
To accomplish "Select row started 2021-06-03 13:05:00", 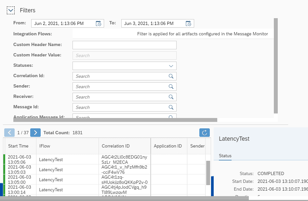I will (104, 180).
